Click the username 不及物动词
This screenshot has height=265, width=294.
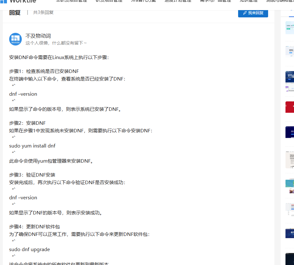tap(38, 36)
